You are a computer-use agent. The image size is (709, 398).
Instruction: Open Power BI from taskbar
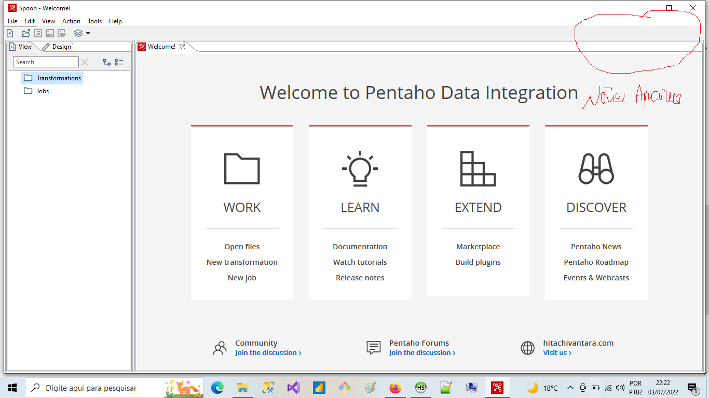(x=319, y=388)
